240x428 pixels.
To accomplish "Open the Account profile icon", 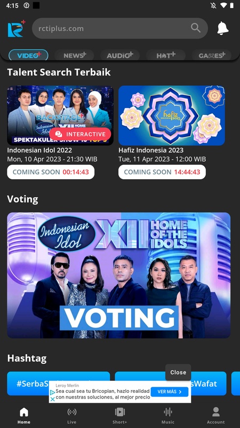I will (216, 411).
